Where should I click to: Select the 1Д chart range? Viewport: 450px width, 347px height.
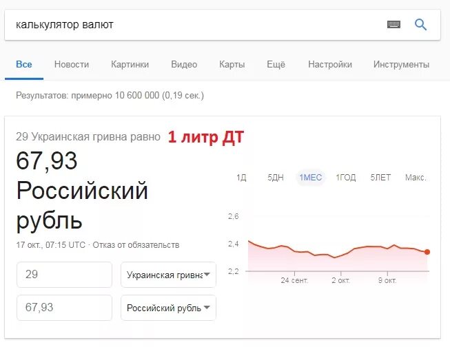click(241, 178)
